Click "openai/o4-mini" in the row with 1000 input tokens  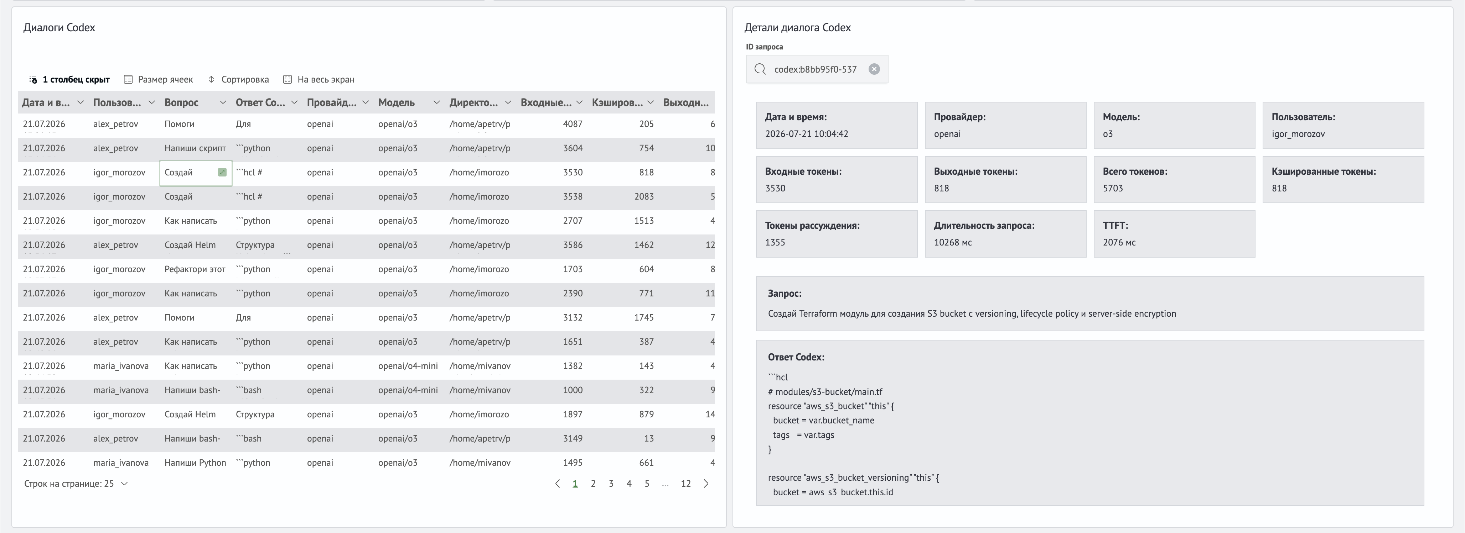[x=408, y=390]
